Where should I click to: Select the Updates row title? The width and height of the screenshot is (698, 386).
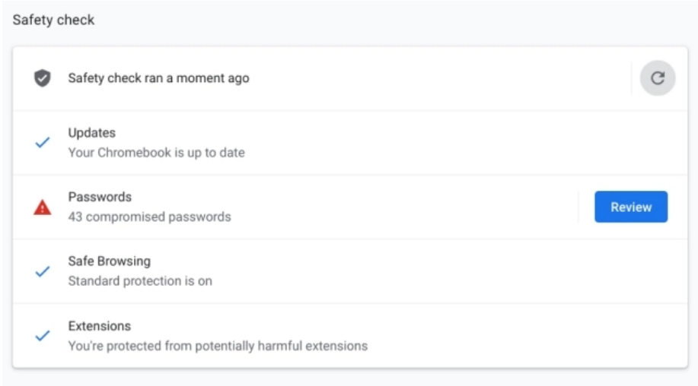tap(91, 133)
